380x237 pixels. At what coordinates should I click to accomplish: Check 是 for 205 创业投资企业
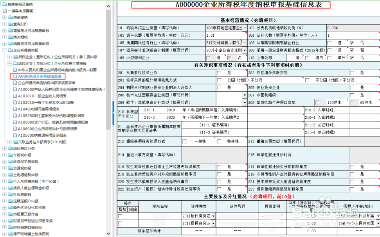click(352, 88)
